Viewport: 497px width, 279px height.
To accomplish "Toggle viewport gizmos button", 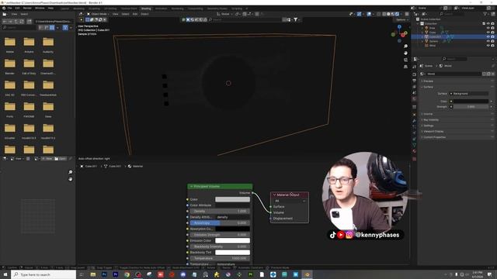I will 359,14.
